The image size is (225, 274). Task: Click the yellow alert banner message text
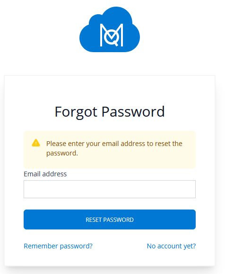pos(114,148)
